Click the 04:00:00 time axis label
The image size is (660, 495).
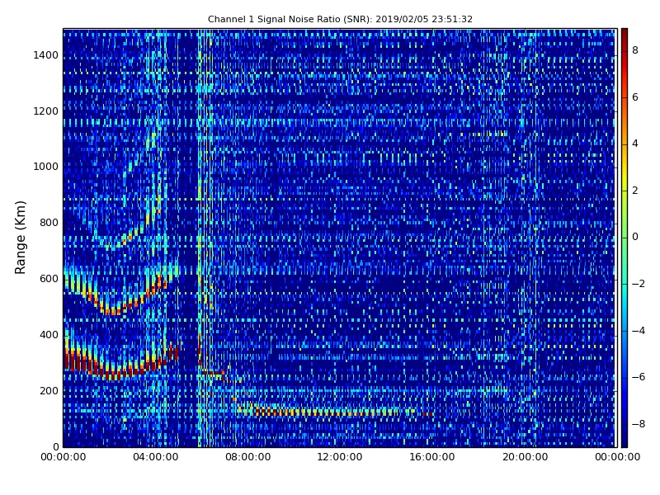pos(155,457)
